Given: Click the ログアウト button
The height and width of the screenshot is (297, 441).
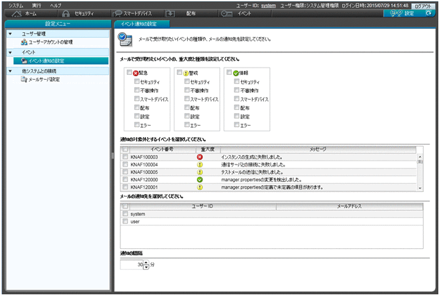Looking at the screenshot, I should [x=422, y=5].
